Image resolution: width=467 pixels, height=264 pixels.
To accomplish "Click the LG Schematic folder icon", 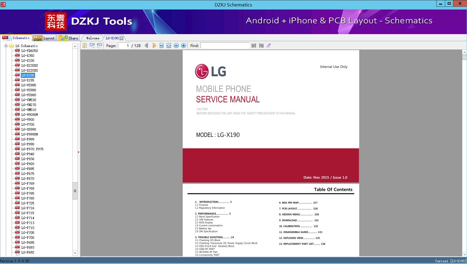I will 12,46.
